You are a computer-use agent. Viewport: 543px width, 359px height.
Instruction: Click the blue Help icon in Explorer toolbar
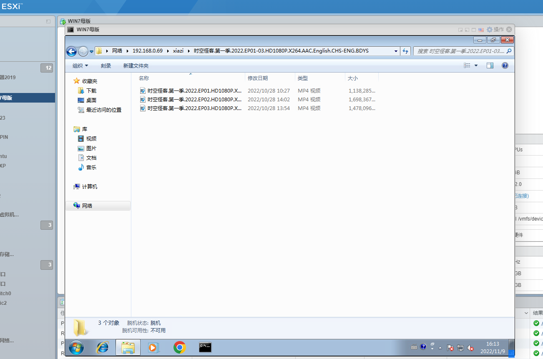(x=505, y=65)
